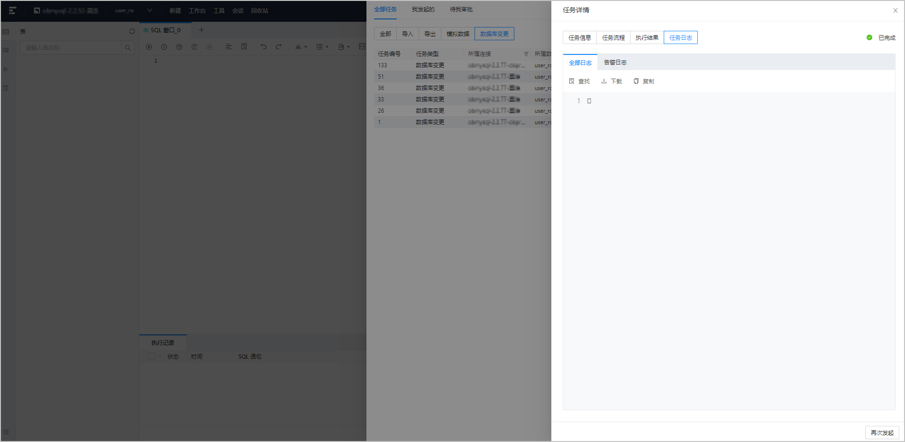Tick the select-all checkbox in 执行记录 header
This screenshot has width=905, height=442.
(152, 356)
